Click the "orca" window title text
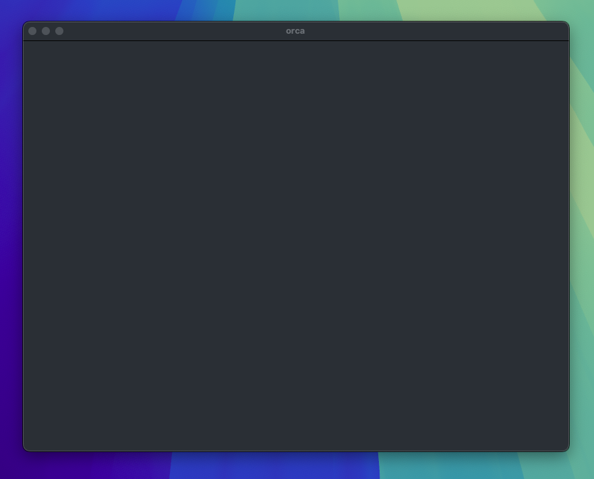This screenshot has height=479, width=594. click(x=295, y=31)
